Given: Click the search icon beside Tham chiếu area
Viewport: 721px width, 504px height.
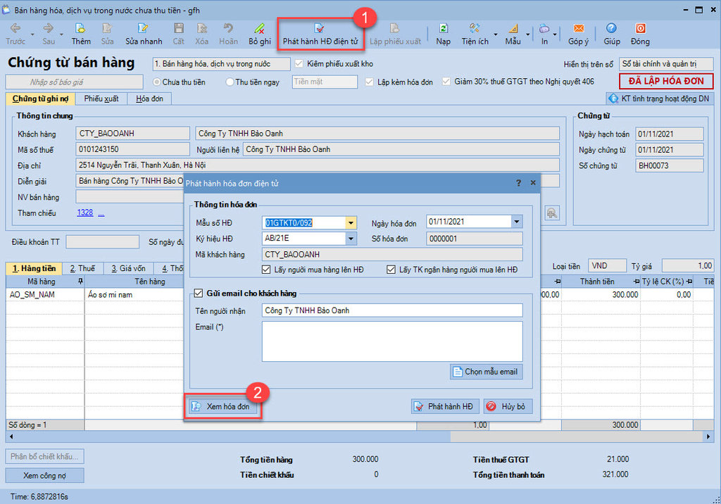Looking at the screenshot, I should 552,213.
